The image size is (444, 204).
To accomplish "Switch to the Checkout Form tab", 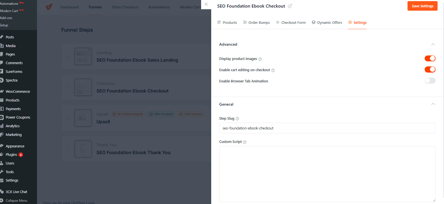I will 291,22.
